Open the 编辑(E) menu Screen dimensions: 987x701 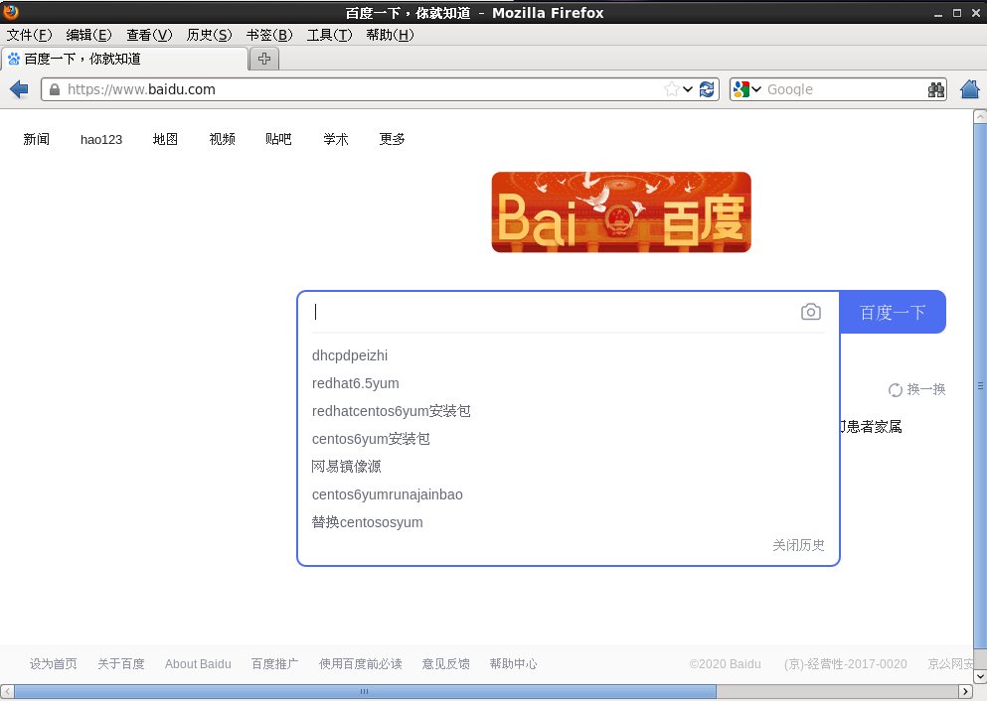88,35
